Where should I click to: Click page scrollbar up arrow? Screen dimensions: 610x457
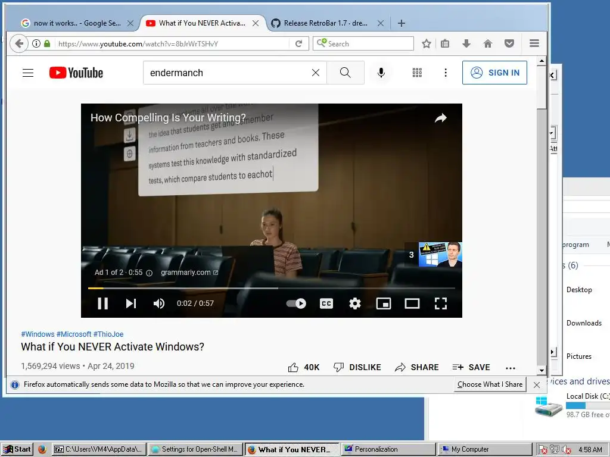pyautogui.click(x=541, y=61)
